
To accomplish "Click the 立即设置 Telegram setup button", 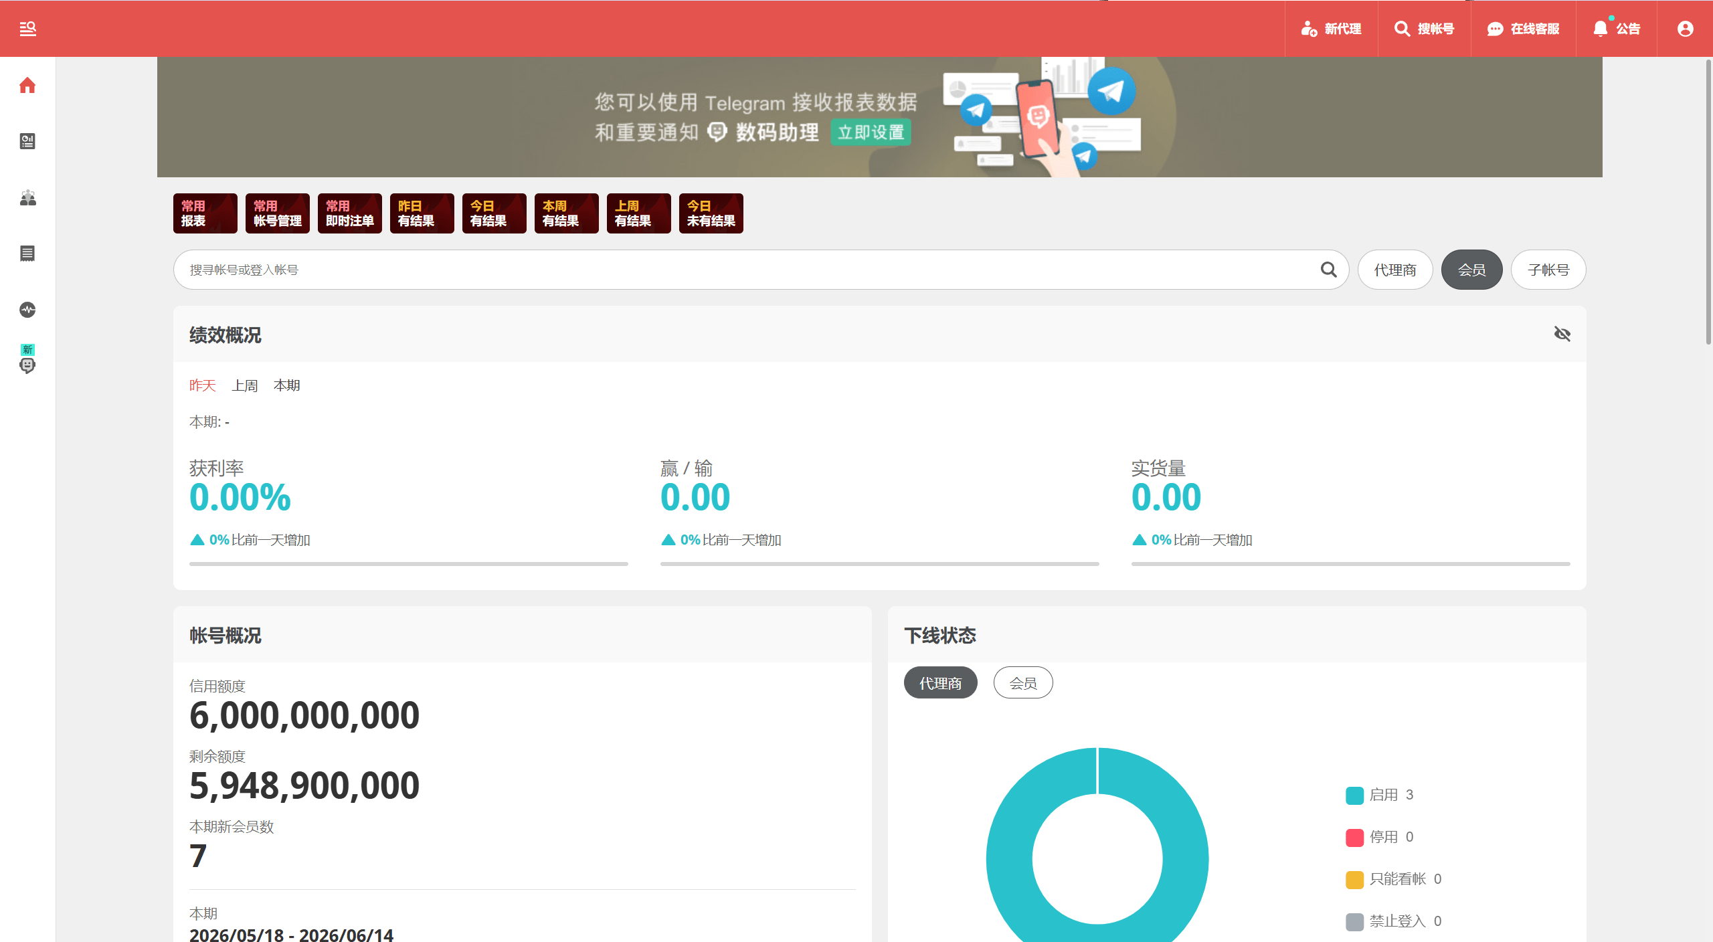I will (871, 132).
